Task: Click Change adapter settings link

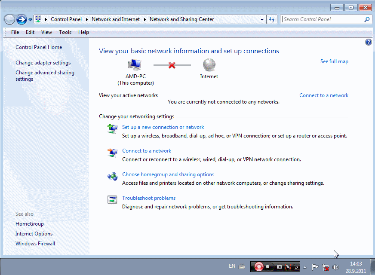Action: point(43,63)
